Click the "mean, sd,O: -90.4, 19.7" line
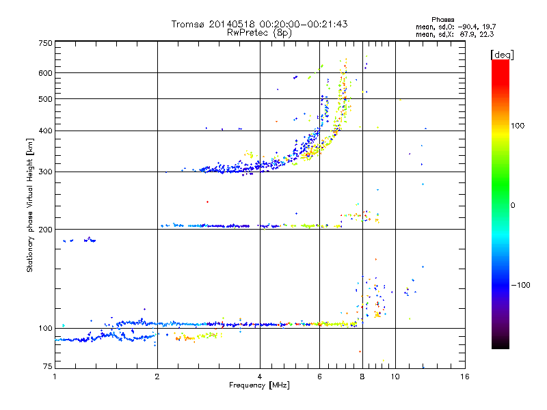 pos(455,27)
